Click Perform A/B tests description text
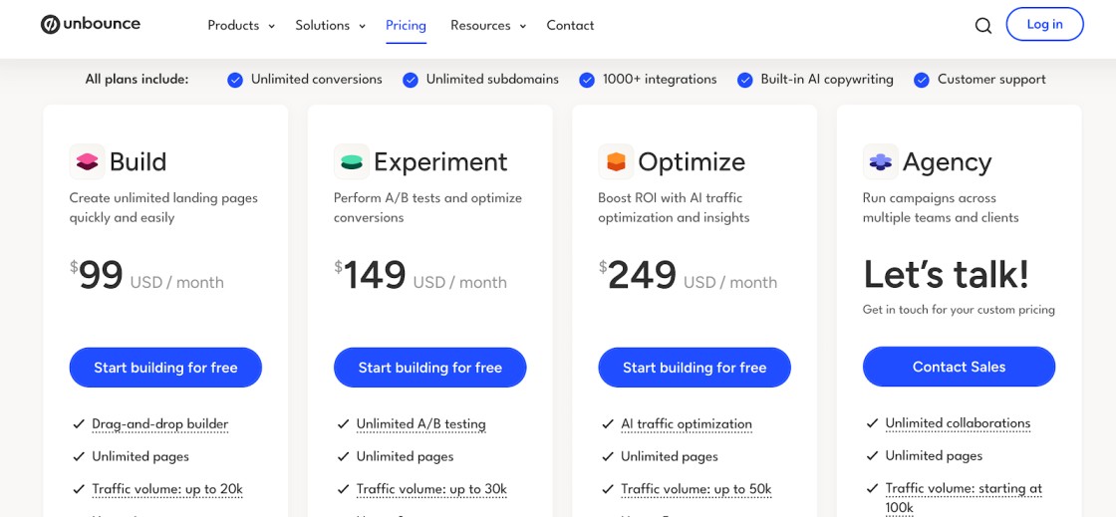The width and height of the screenshot is (1116, 517). [x=427, y=207]
